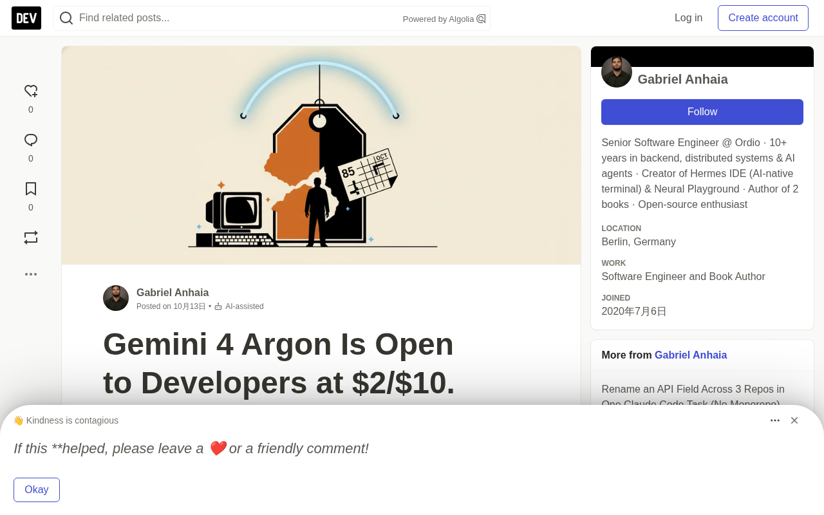Click the Algolia logo icon
The height and width of the screenshot is (515, 824).
(481, 19)
